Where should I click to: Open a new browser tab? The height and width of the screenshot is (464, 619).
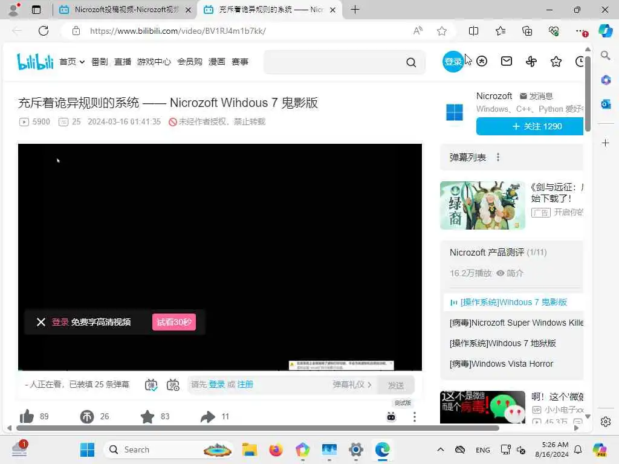(355, 10)
